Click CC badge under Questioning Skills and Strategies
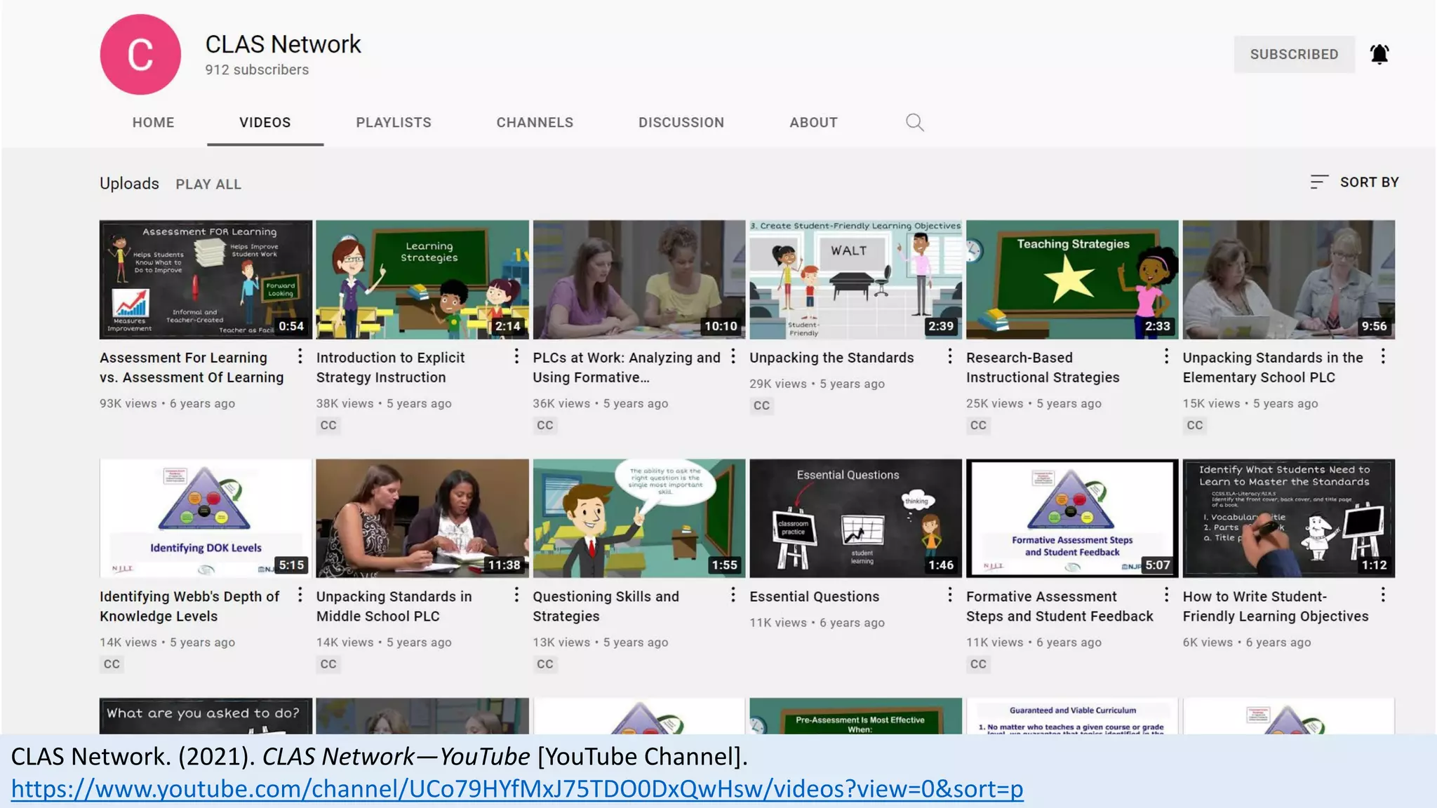The width and height of the screenshot is (1437, 808). (545, 664)
